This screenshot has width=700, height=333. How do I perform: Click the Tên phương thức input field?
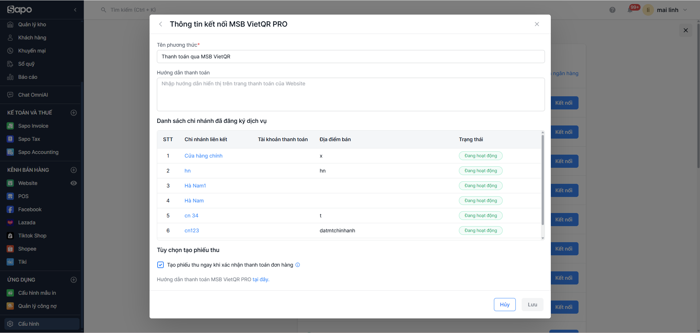coord(351,57)
